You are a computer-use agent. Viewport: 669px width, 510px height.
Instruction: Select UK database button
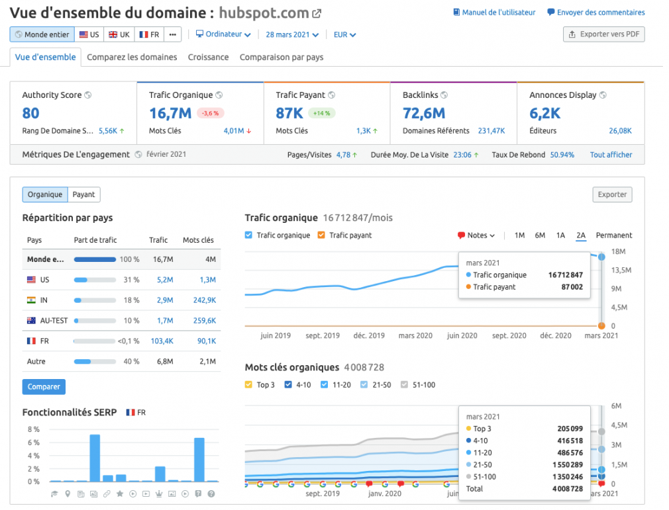tap(120, 35)
